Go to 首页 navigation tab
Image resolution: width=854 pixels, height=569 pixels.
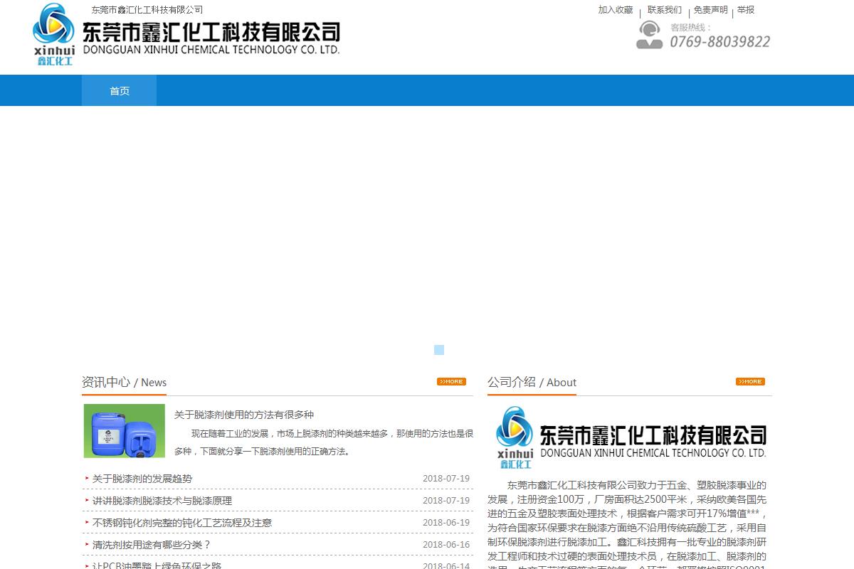120,91
